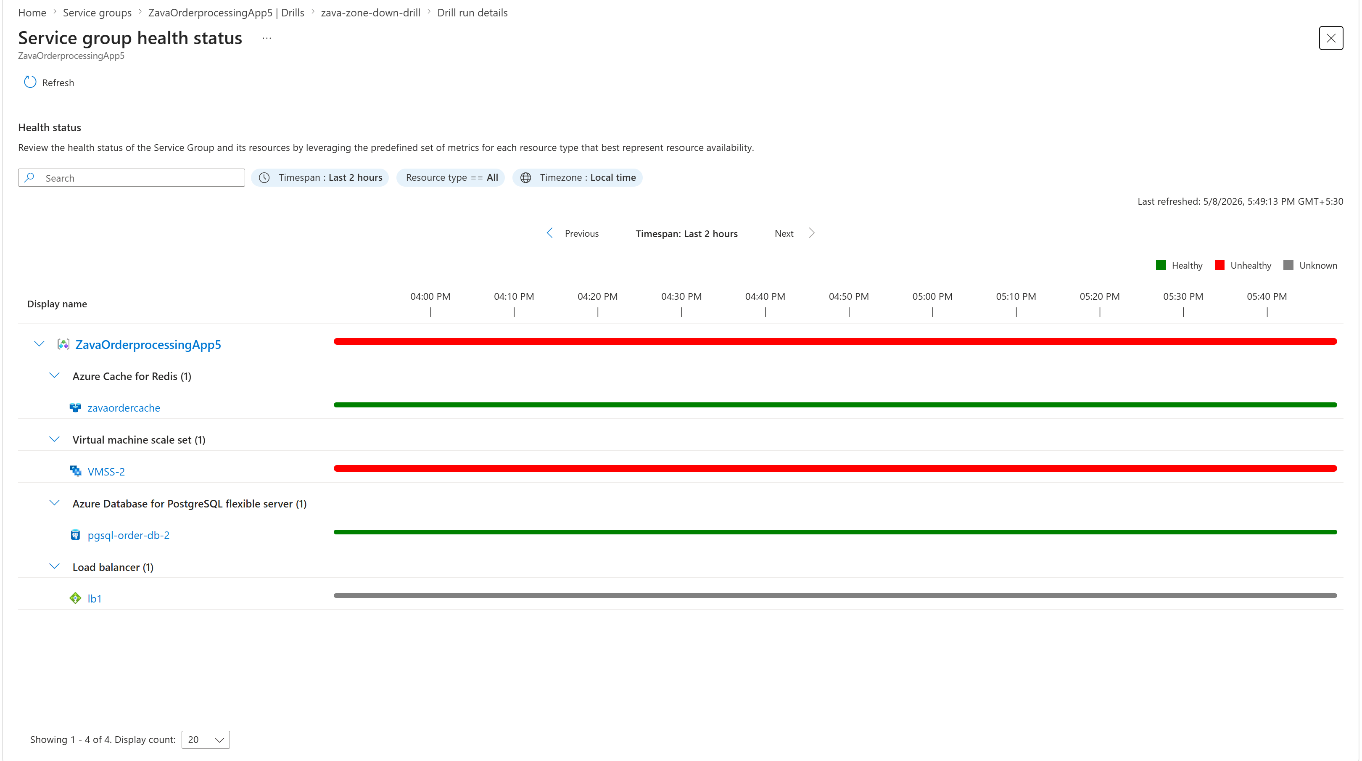The height and width of the screenshot is (761, 1362).
Task: Open Service groups breadcrumb link
Action: tap(97, 13)
